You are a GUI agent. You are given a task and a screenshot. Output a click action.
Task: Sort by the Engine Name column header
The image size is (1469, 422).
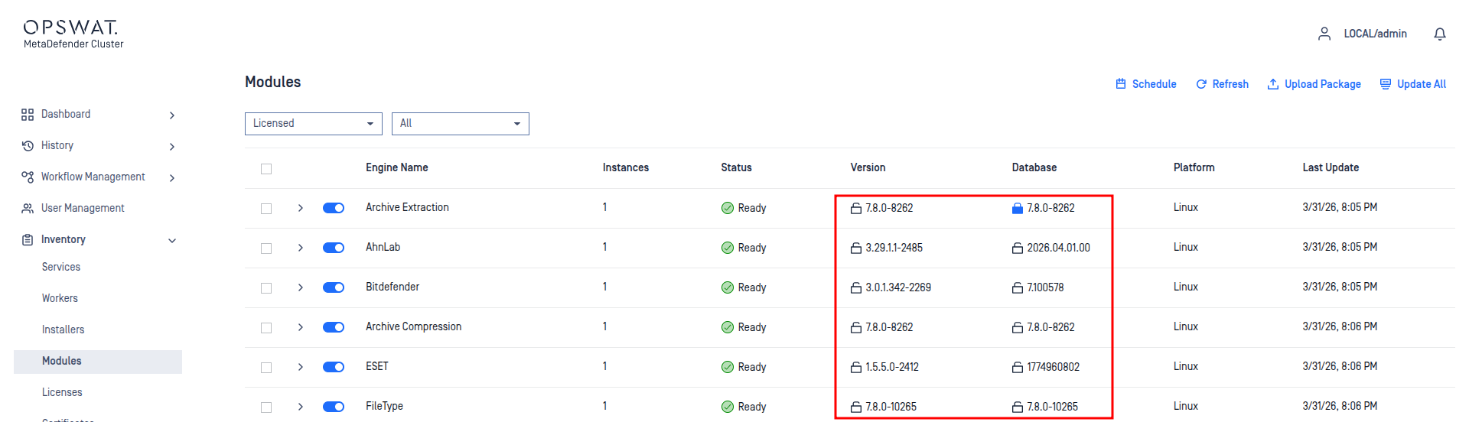pos(396,167)
